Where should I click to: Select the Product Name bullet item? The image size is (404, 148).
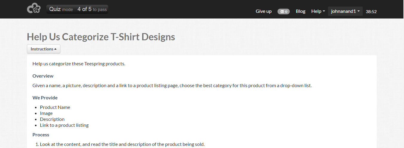point(55,107)
